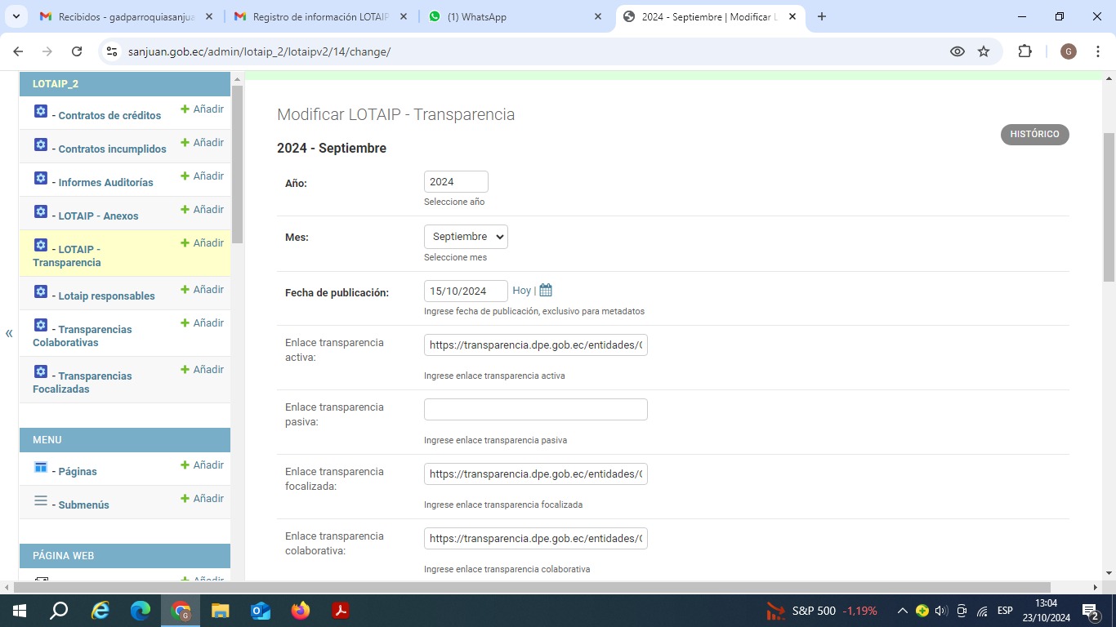Expand the Mes dropdown showing Septiembre

[x=466, y=237]
